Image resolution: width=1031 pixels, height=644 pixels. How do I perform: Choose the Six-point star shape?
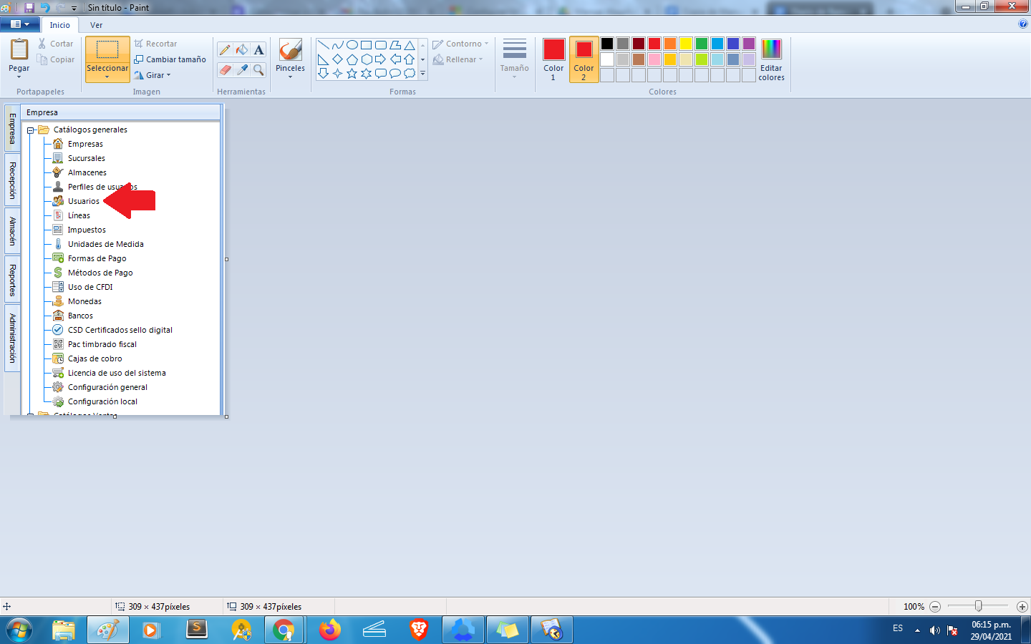(367, 74)
